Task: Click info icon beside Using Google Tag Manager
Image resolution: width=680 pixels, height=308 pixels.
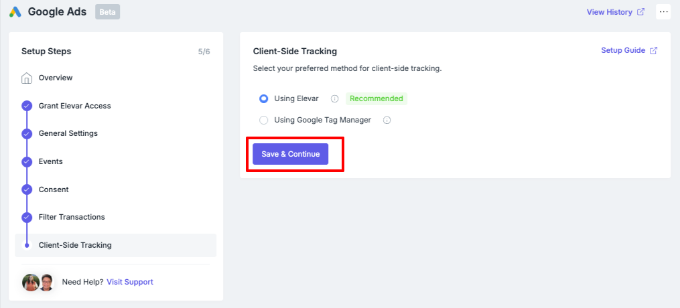Action: coord(387,121)
